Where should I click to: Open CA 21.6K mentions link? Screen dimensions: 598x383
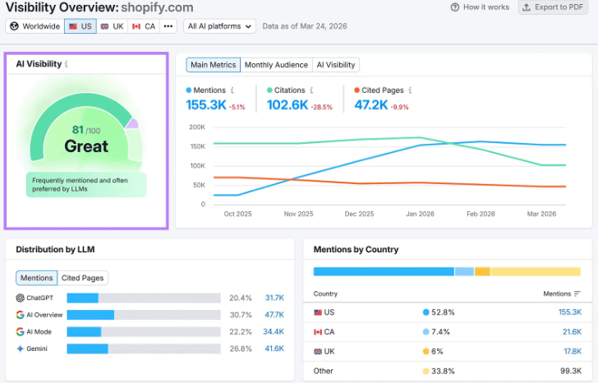[x=572, y=332]
